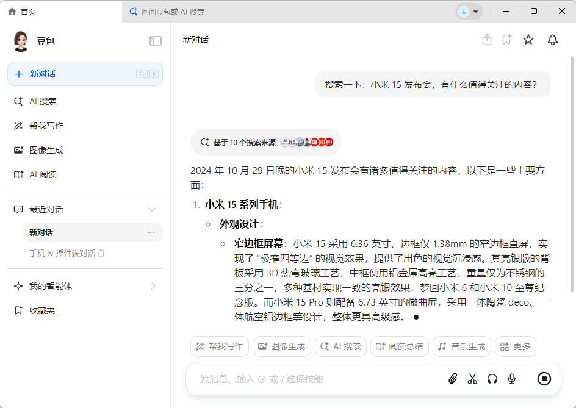Click the 新对话 chat title
The width and height of the screenshot is (576, 408).
point(195,40)
